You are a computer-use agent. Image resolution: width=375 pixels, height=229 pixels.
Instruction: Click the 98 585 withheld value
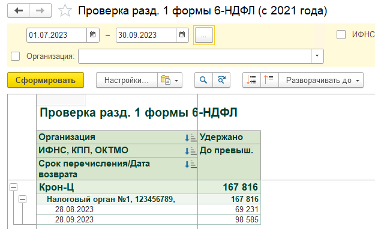[247, 219]
